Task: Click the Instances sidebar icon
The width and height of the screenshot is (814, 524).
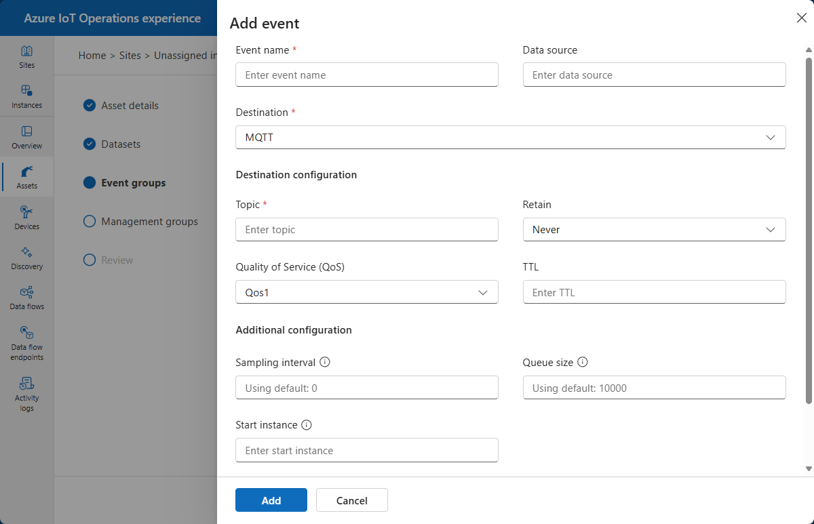Action: pyautogui.click(x=27, y=92)
